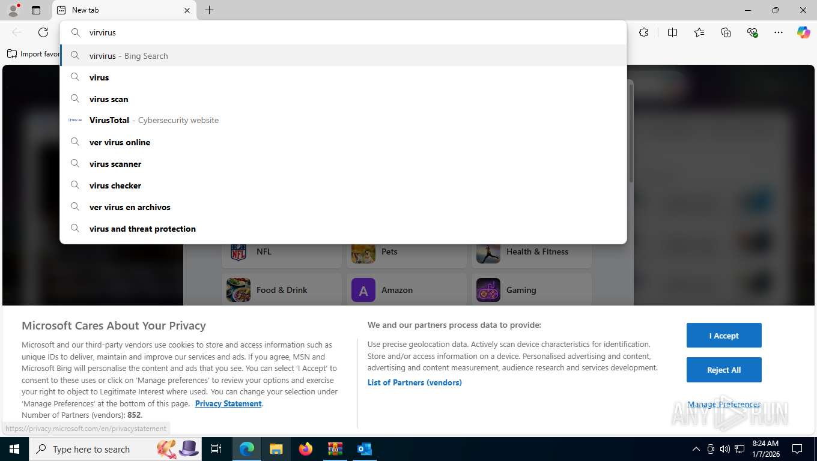The height and width of the screenshot is (461, 817).
Task: Open WinRAR from the taskbar
Action: 335,449
